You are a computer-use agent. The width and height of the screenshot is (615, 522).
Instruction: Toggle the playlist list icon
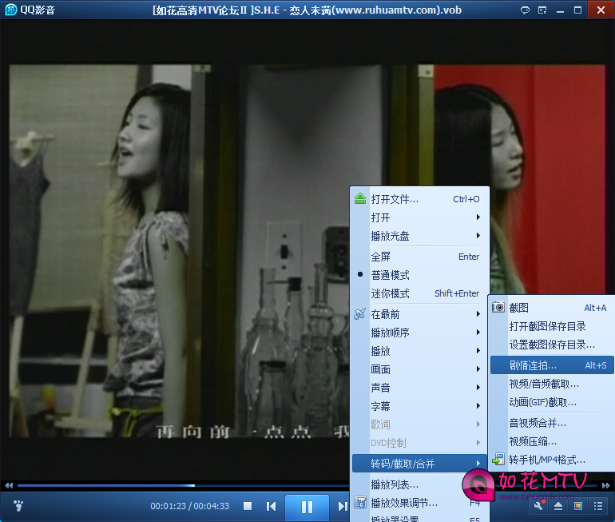(x=598, y=506)
